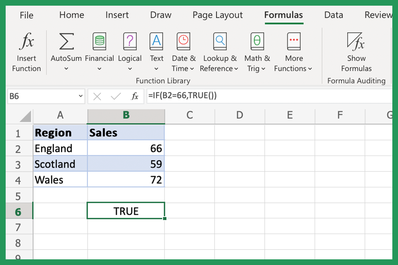Image resolution: width=398 pixels, height=265 pixels.
Task: Click the Logical functions icon
Action: point(130,42)
